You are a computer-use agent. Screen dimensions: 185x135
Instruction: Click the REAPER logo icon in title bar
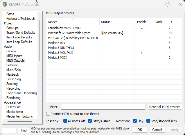[x=4, y=4]
